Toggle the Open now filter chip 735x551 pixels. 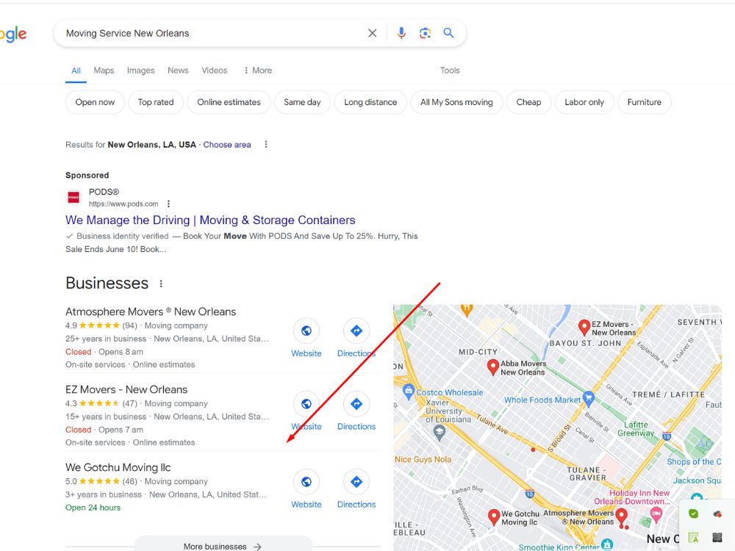pyautogui.click(x=95, y=102)
